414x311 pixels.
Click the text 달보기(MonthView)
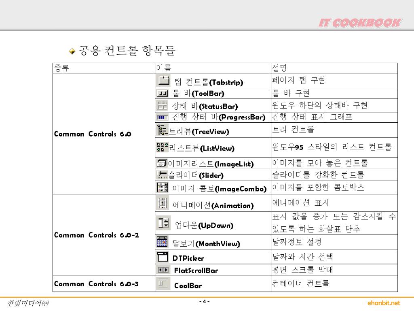click(x=206, y=243)
